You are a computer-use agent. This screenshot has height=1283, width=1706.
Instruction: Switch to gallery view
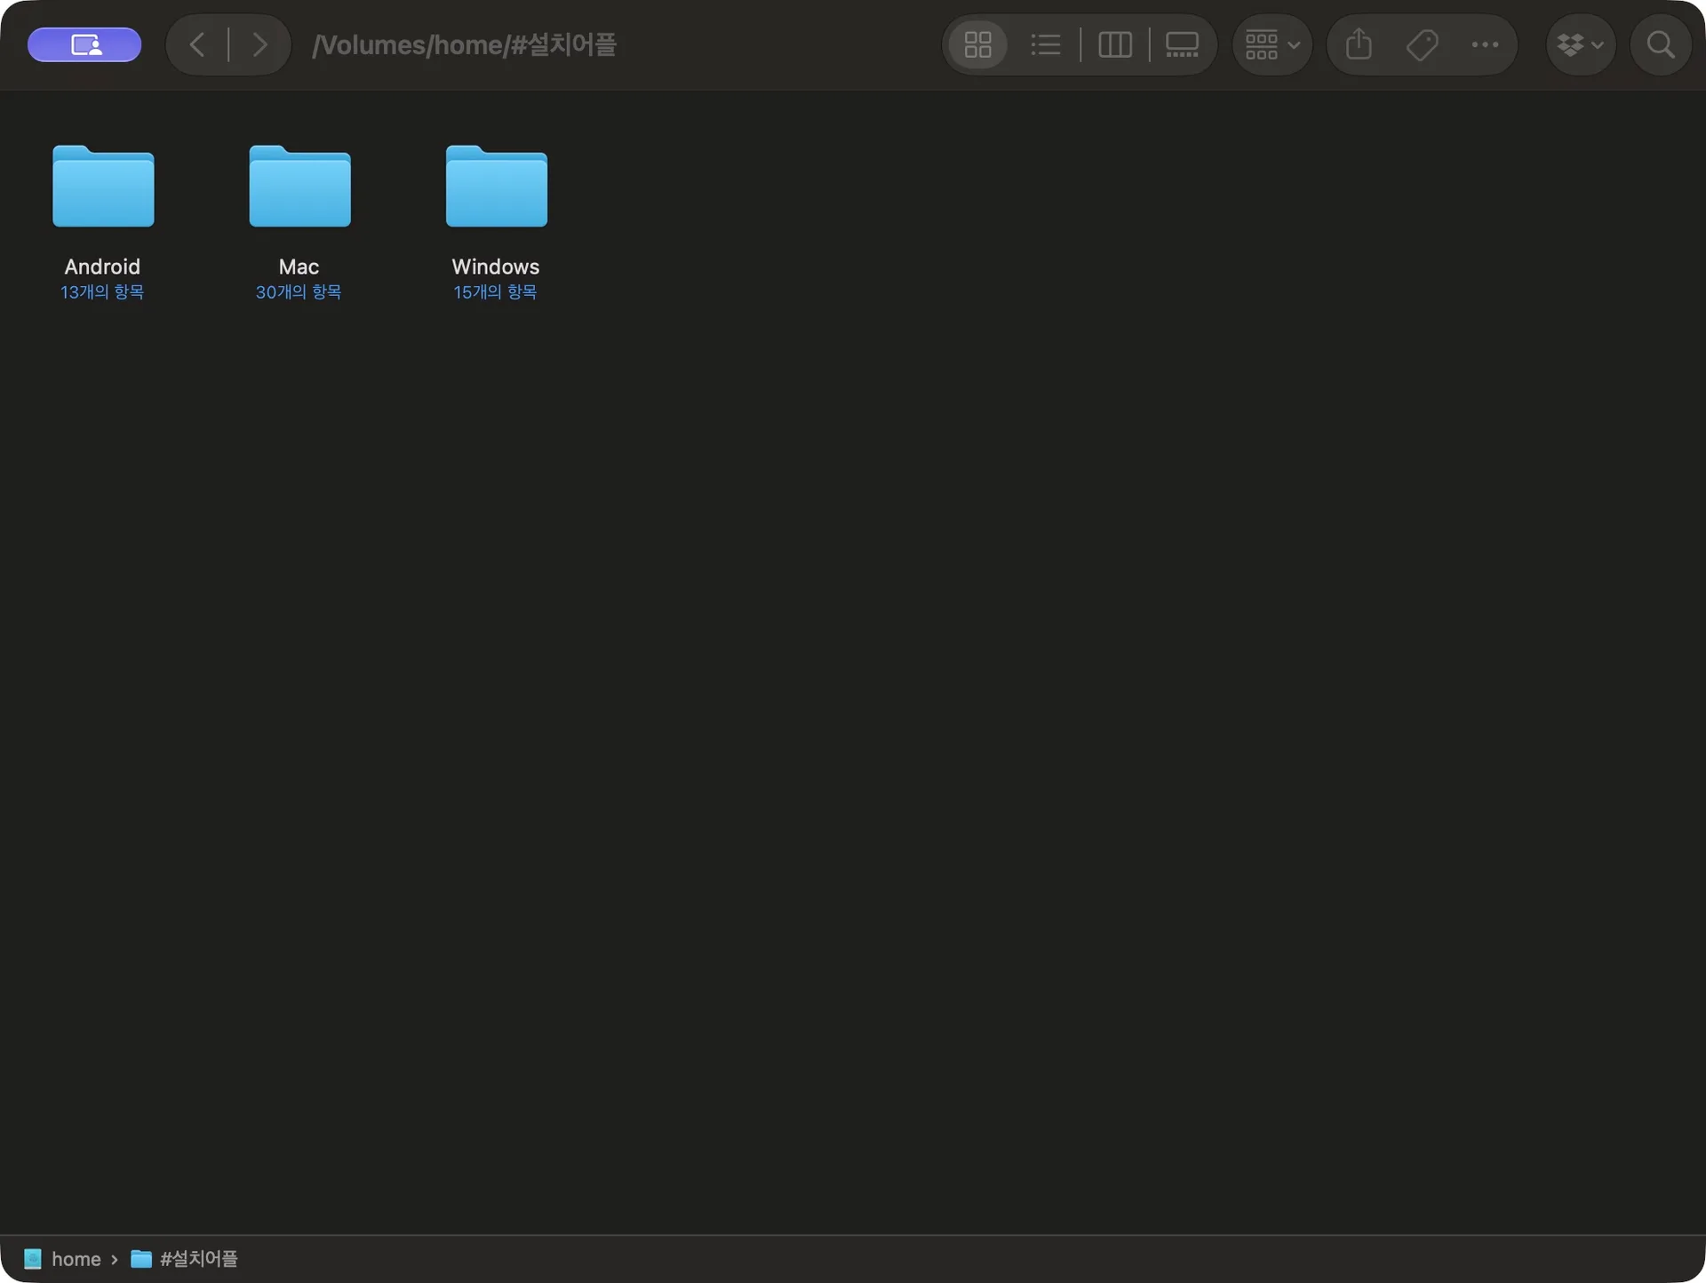(1182, 44)
